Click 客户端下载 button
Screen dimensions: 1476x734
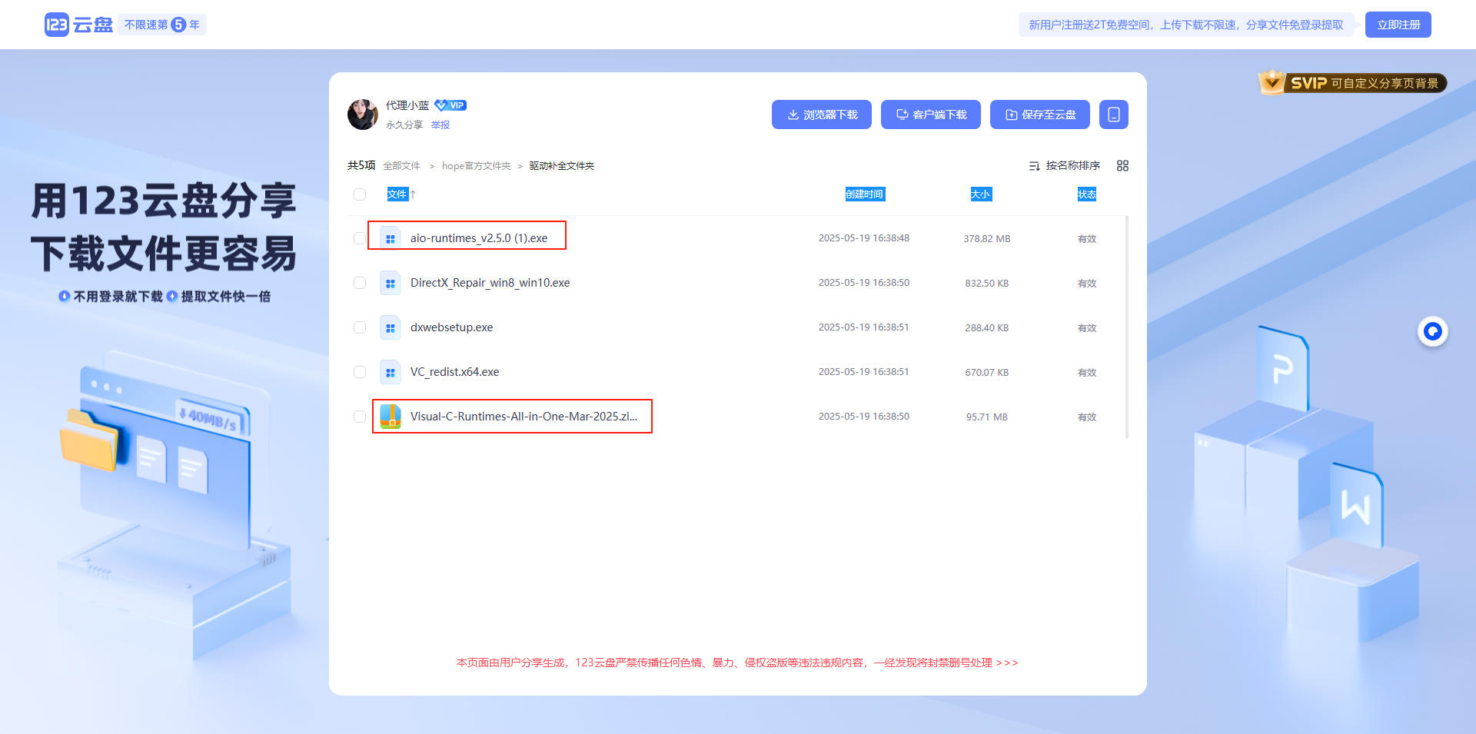coord(931,115)
